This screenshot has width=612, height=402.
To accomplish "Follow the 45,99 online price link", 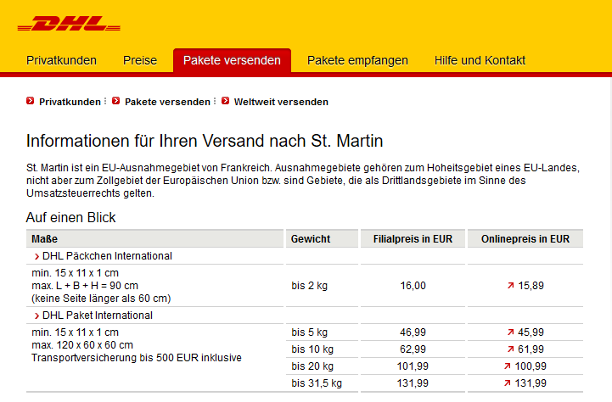I will (x=531, y=332).
